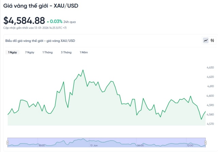Screen dimensions: 218x152
Task: Select the 7 Ngày time range
Action: point(30,52)
